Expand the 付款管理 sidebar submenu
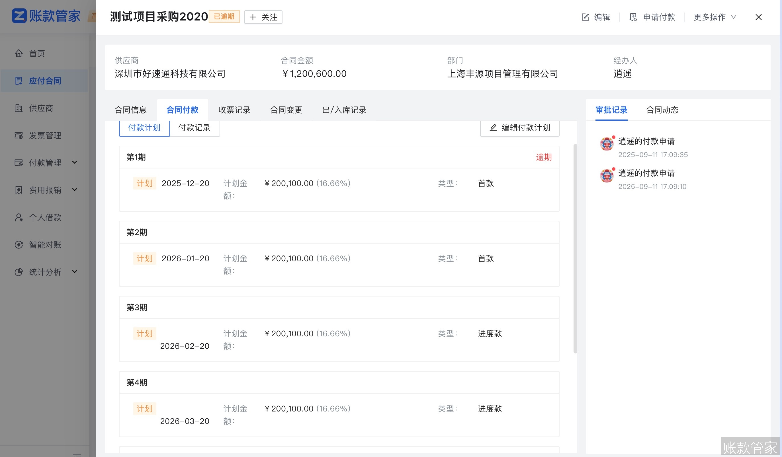The image size is (782, 457). 75,162
